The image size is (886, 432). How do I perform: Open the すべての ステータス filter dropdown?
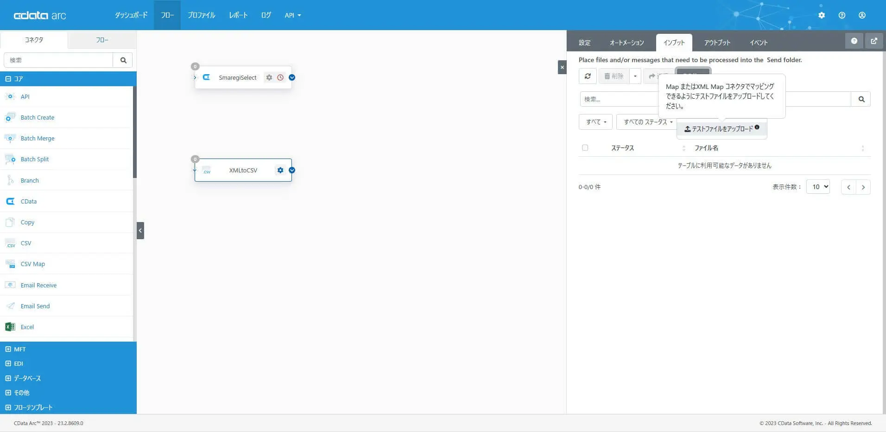coord(648,122)
